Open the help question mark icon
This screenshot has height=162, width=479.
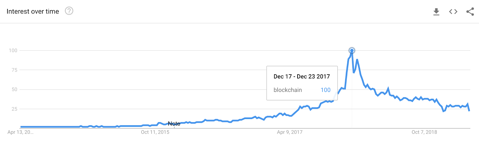click(69, 11)
